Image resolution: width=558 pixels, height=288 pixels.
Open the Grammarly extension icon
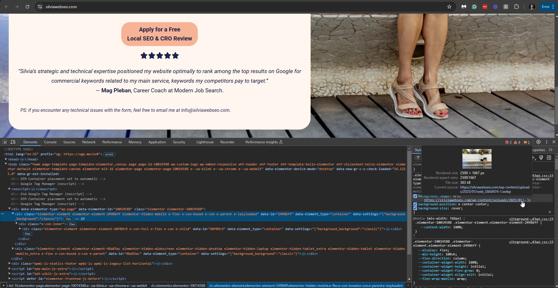(x=474, y=7)
